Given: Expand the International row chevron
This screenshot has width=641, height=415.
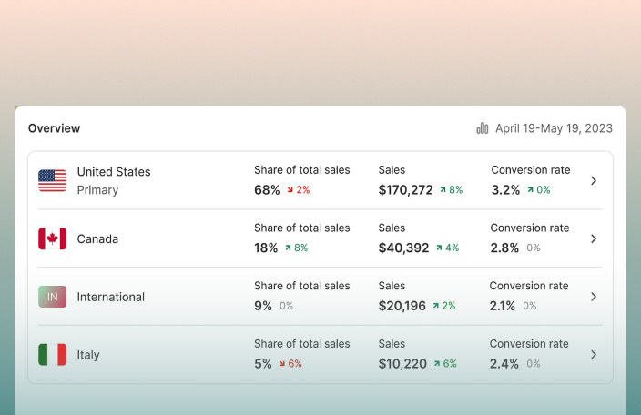Looking at the screenshot, I should click(594, 297).
